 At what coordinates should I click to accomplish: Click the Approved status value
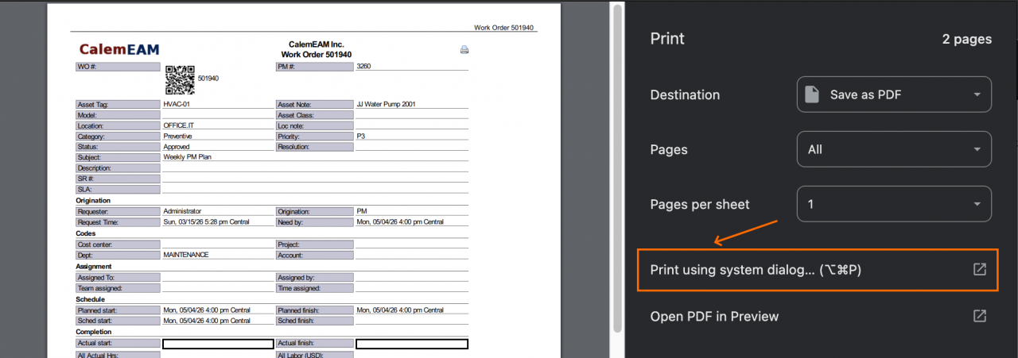click(177, 147)
